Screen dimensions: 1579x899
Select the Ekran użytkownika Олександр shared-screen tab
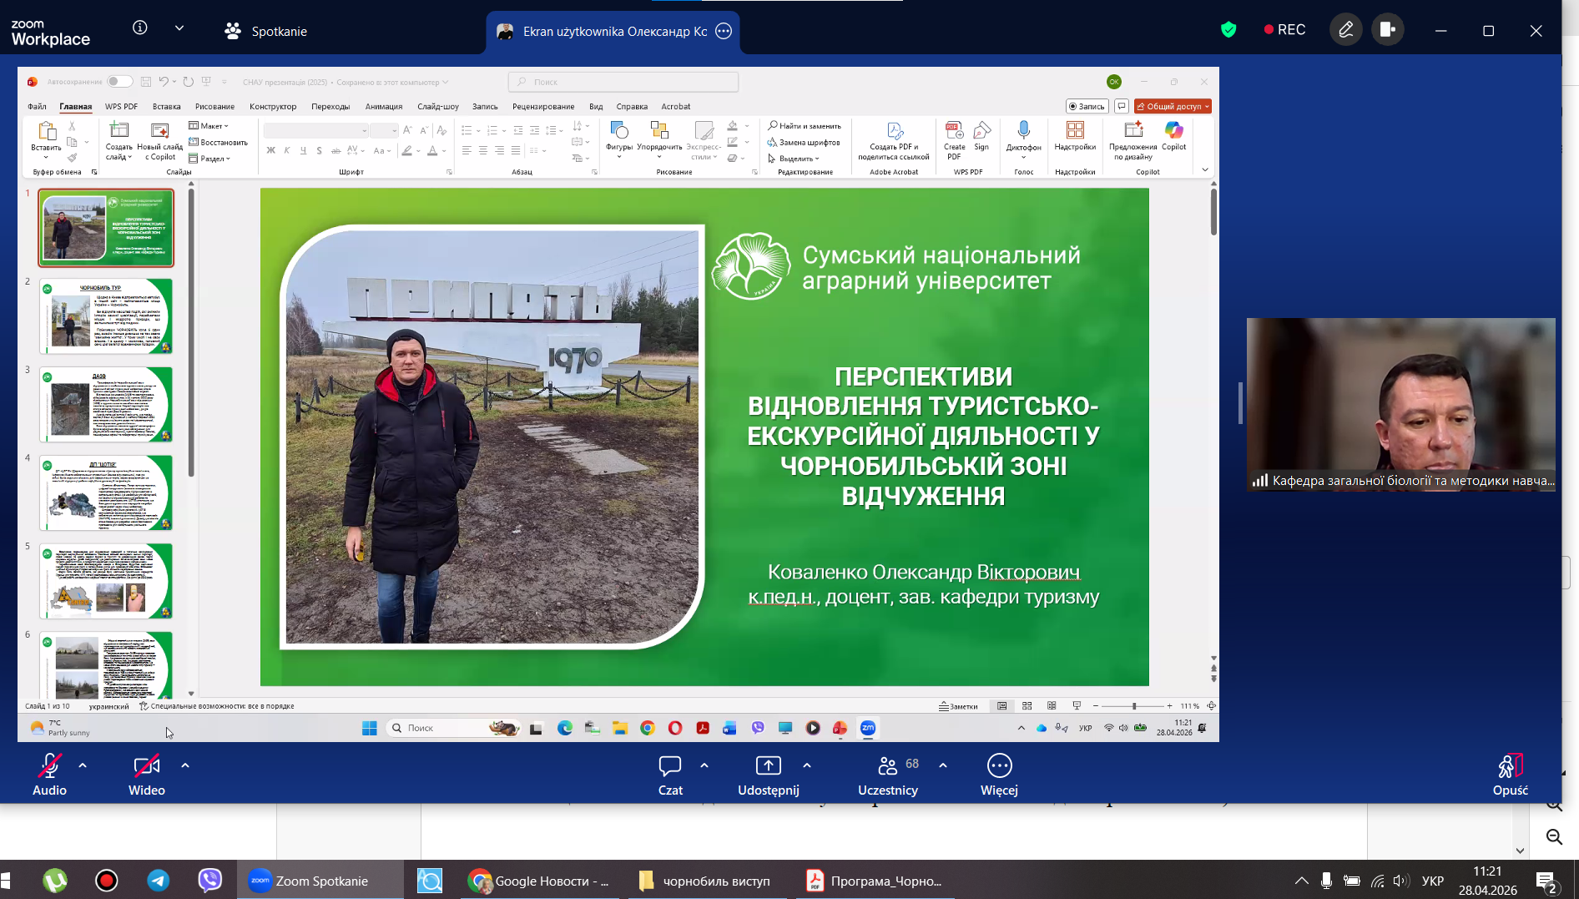[x=613, y=32]
